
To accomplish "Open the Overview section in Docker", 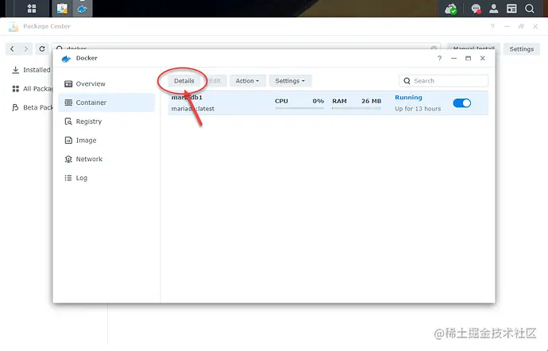I will coord(106,84).
